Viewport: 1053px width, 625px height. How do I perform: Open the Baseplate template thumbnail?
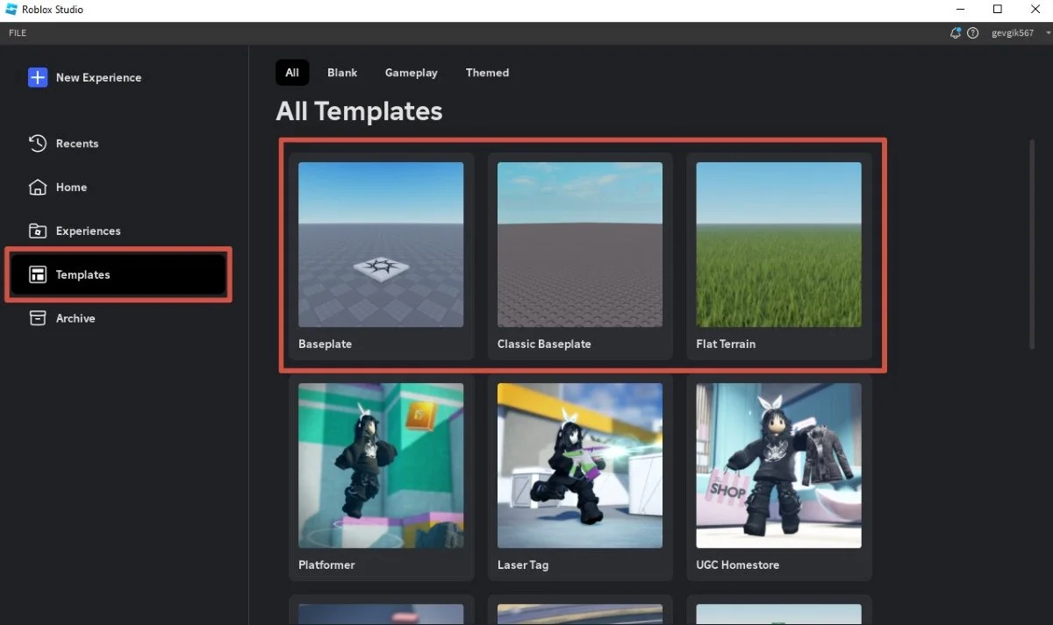click(381, 245)
